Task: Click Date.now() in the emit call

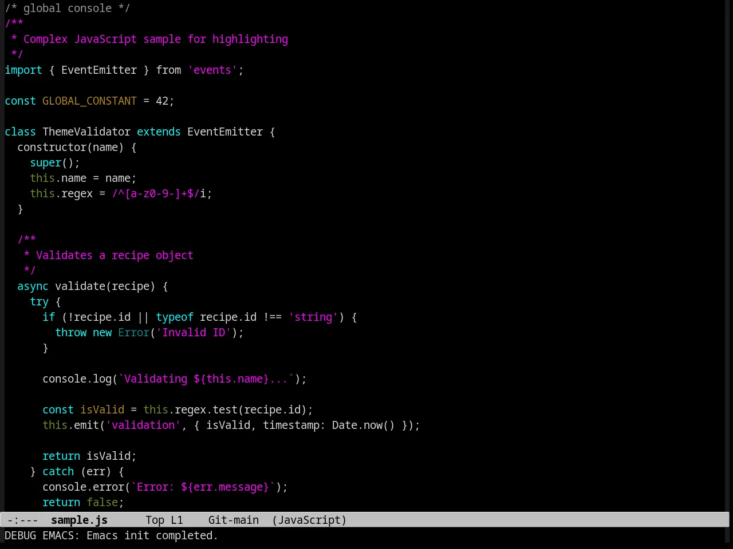Action: click(364, 425)
